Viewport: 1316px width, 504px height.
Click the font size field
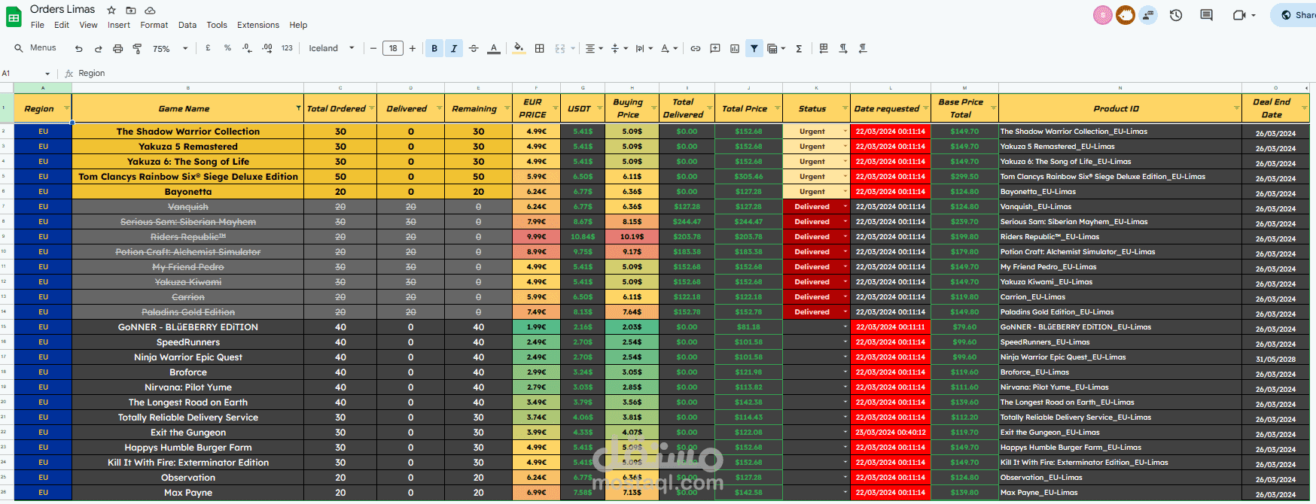[393, 48]
